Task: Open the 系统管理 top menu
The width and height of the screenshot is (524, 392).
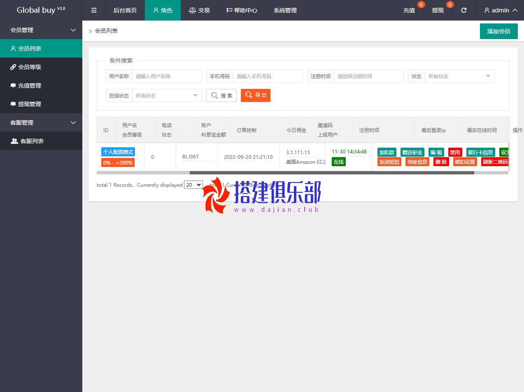Action: click(x=285, y=10)
